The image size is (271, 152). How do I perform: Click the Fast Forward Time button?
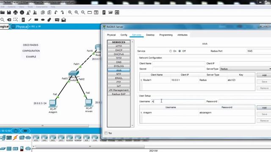[x=25, y=131]
